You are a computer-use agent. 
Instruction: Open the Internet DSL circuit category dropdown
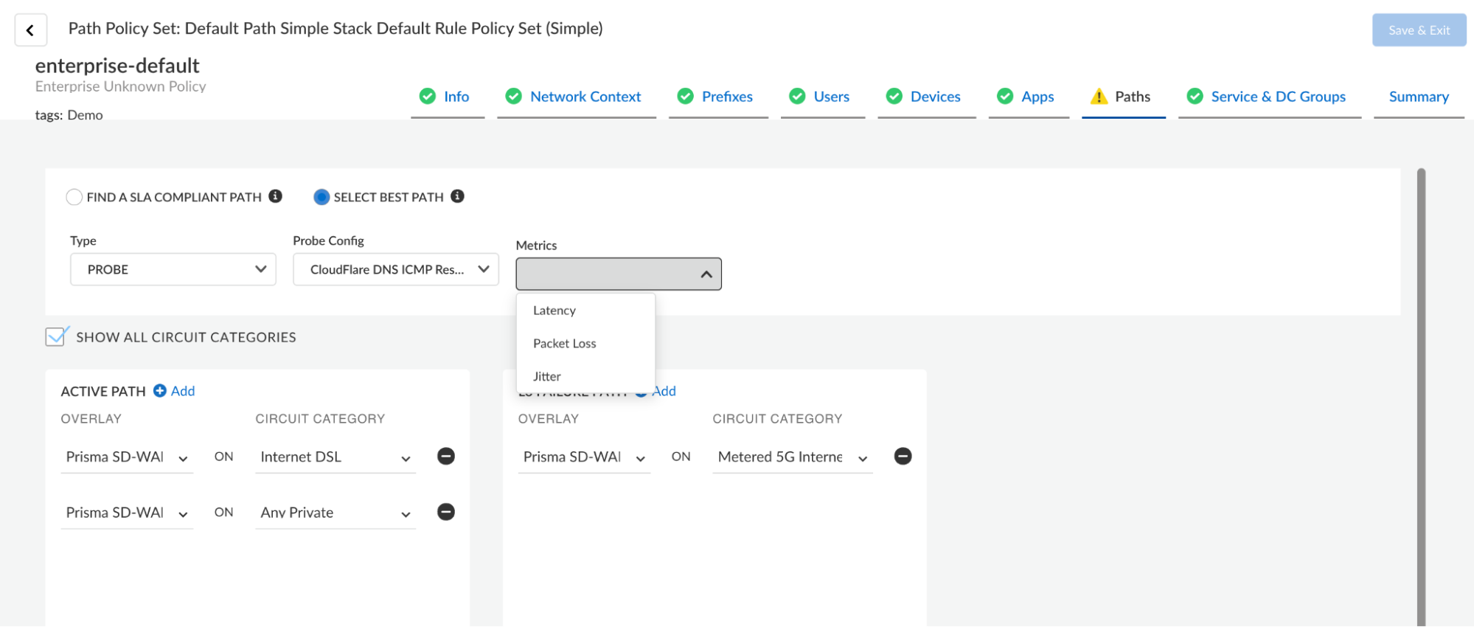335,457
